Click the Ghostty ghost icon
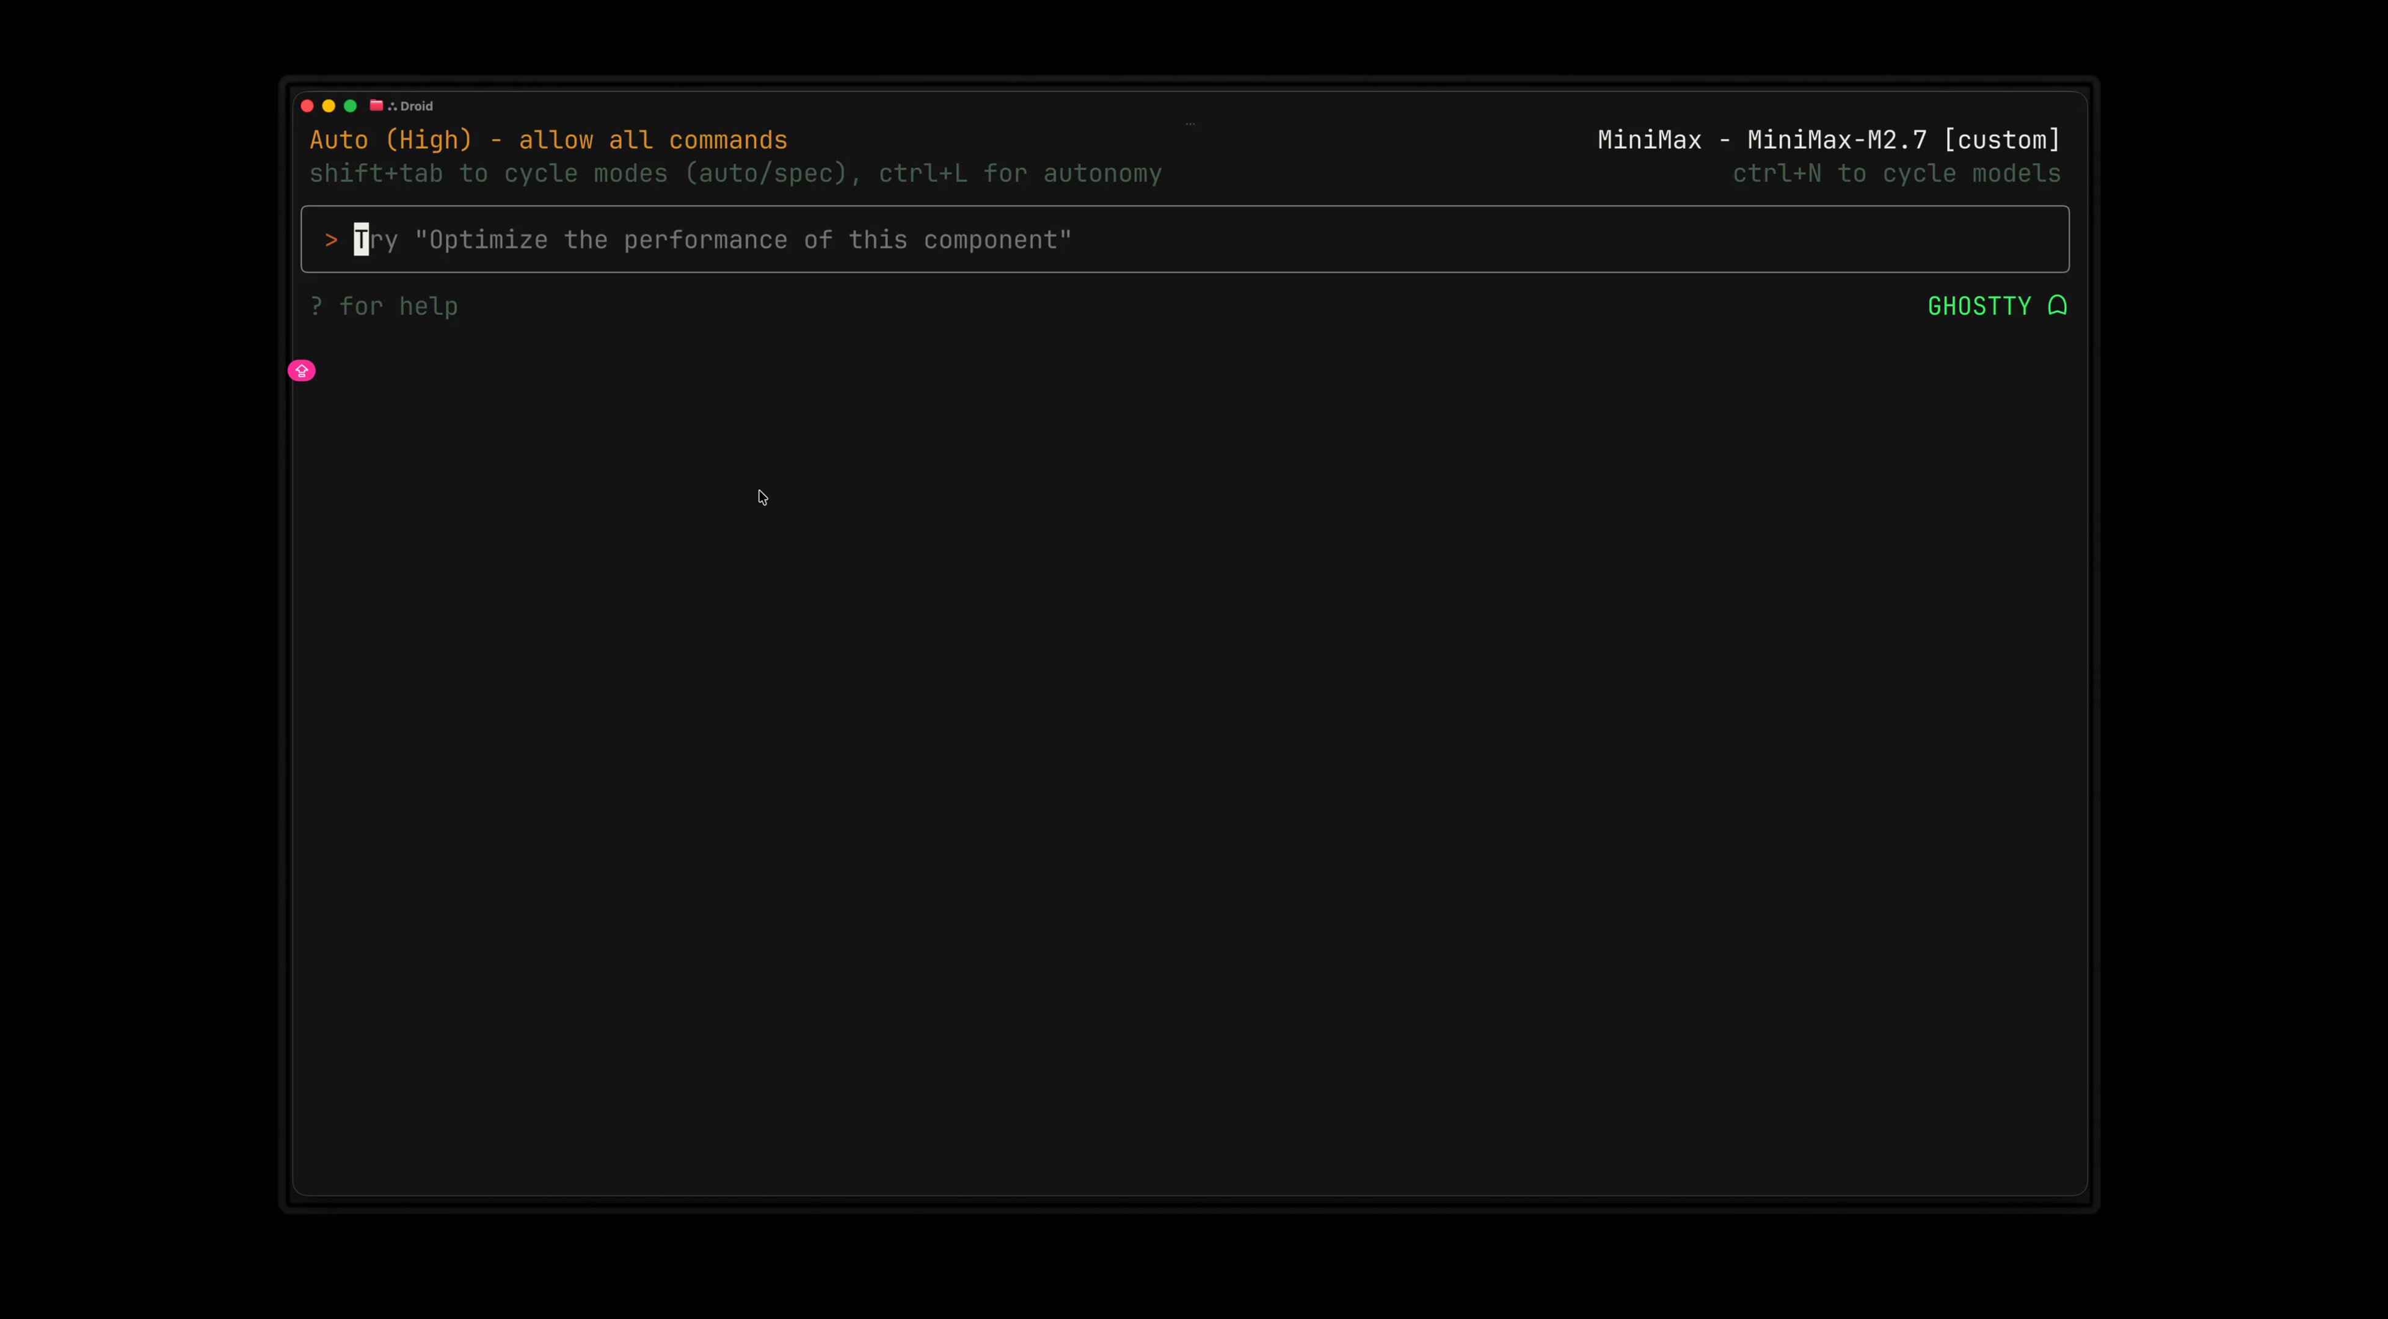Viewport: 2388px width, 1319px height. coord(2057,305)
